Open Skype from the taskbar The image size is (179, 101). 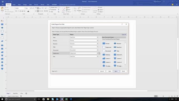point(53,99)
